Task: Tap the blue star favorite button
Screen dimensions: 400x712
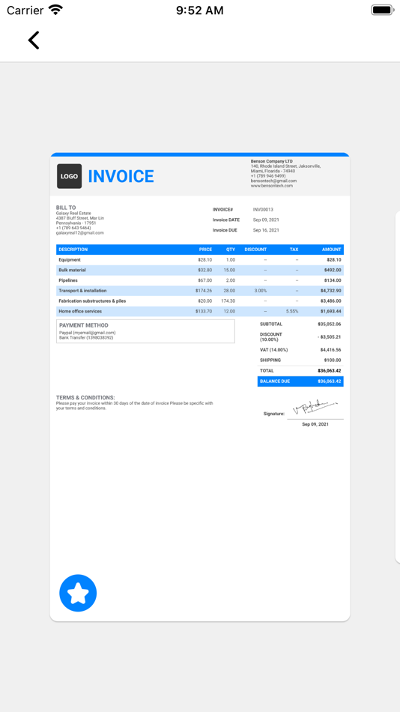Action: tap(78, 593)
